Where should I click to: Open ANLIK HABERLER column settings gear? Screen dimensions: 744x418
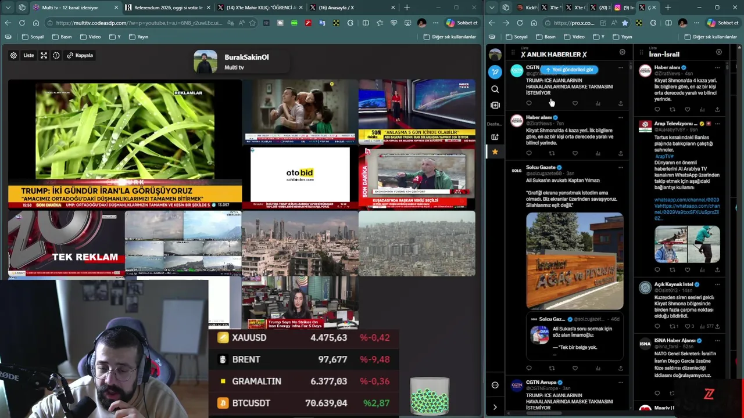click(x=623, y=53)
